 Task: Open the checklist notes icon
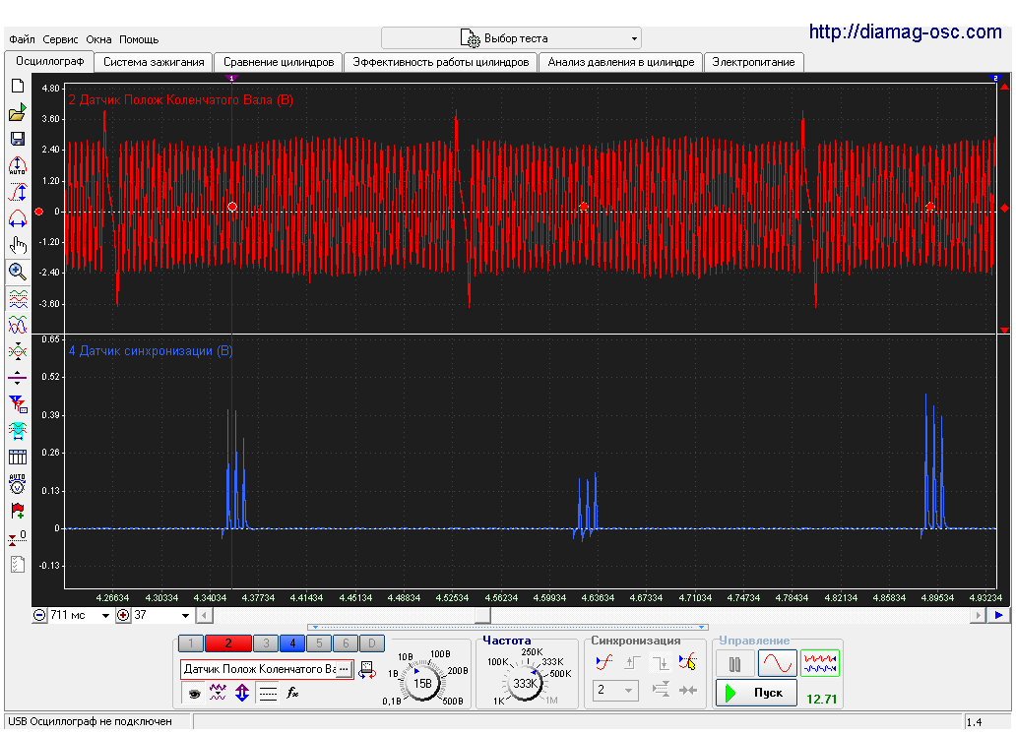point(18,564)
